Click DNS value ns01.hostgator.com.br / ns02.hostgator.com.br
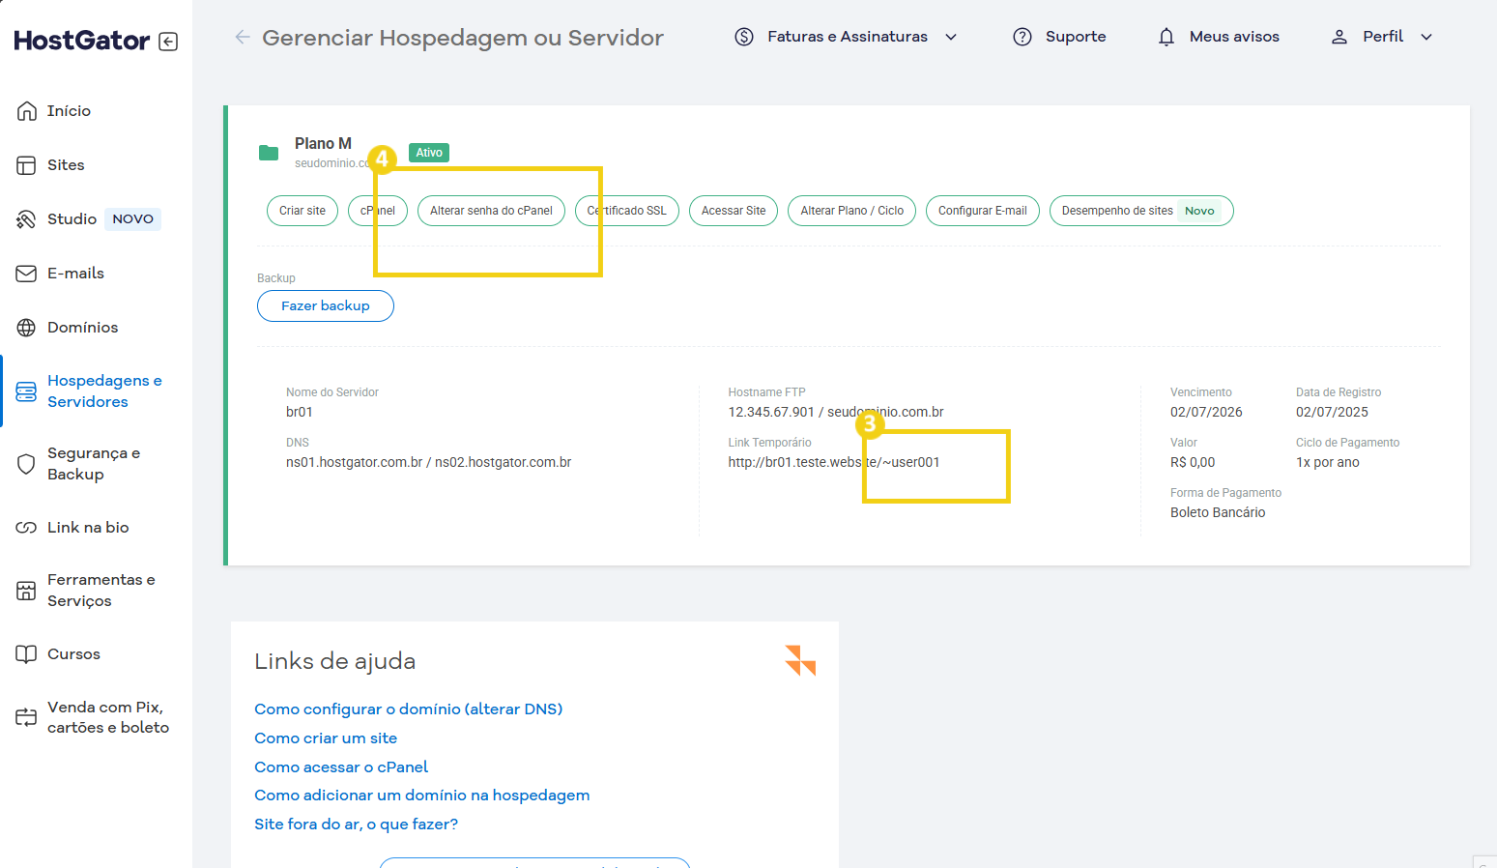The width and height of the screenshot is (1497, 868). click(x=428, y=463)
